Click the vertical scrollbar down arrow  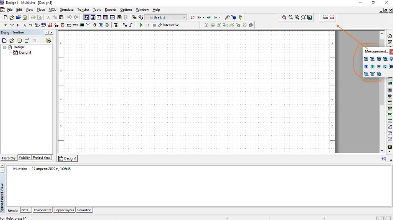tap(382, 151)
